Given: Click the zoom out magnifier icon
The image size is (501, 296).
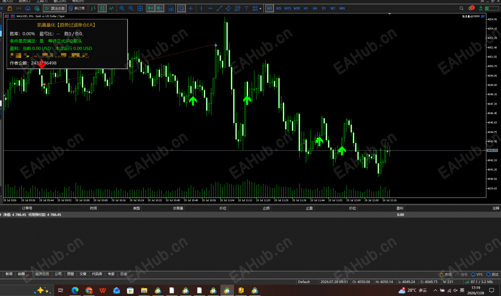Looking at the screenshot, I should 131,8.
